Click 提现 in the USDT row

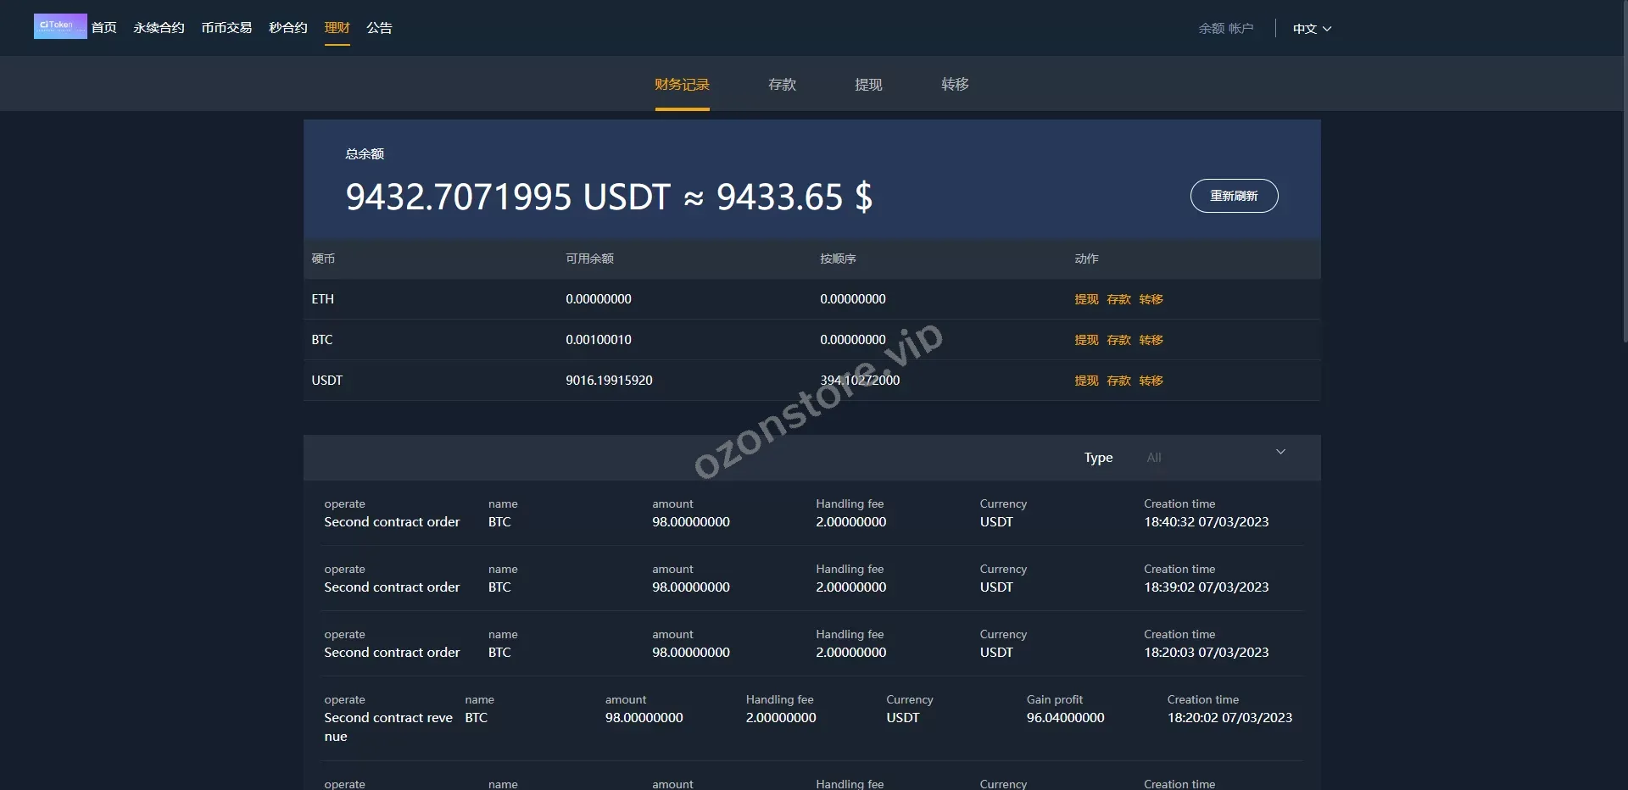1086,381
